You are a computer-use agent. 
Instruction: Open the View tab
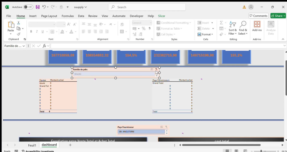click(x=105, y=16)
